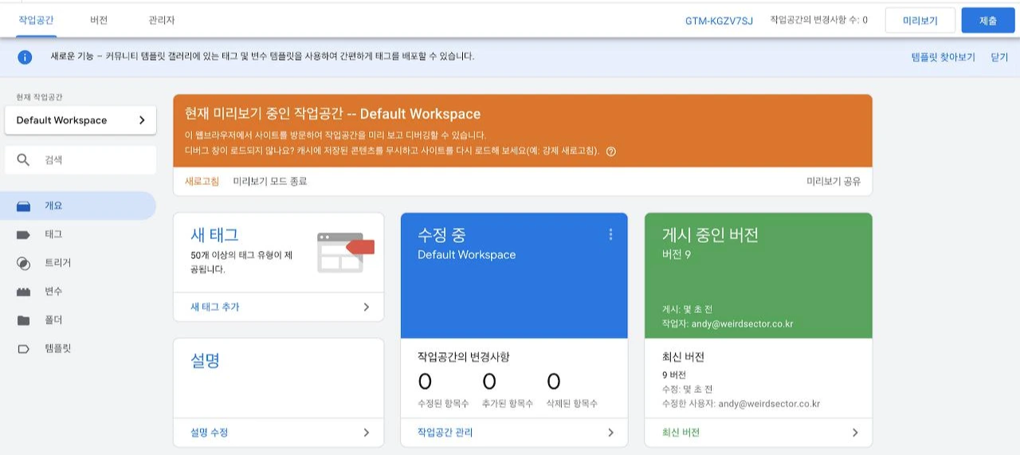This screenshot has height=455, width=1020.
Task: Click into the 검색 search field
Action: point(80,160)
